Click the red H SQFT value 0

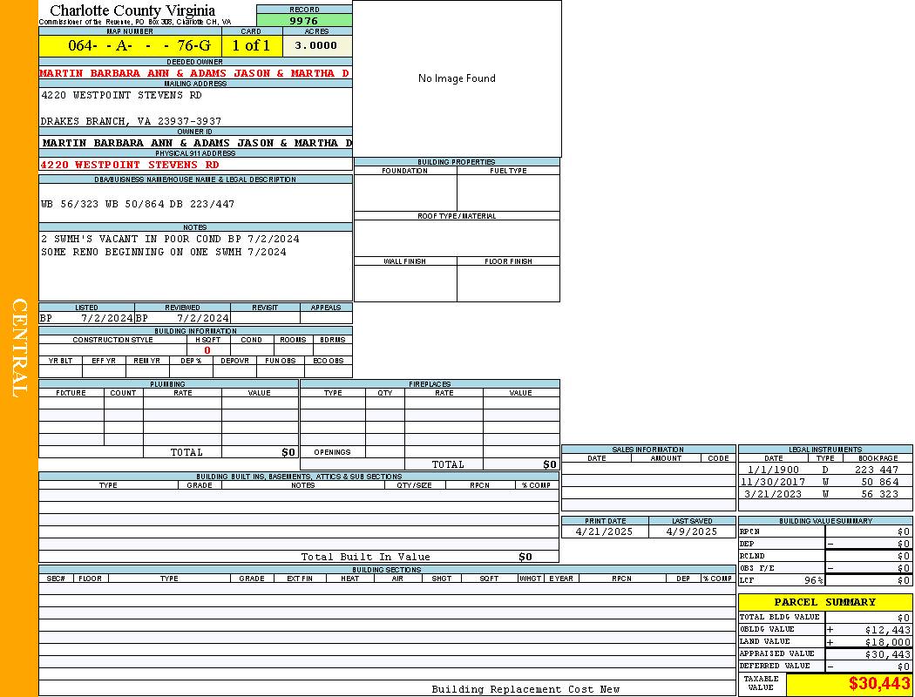[207, 350]
